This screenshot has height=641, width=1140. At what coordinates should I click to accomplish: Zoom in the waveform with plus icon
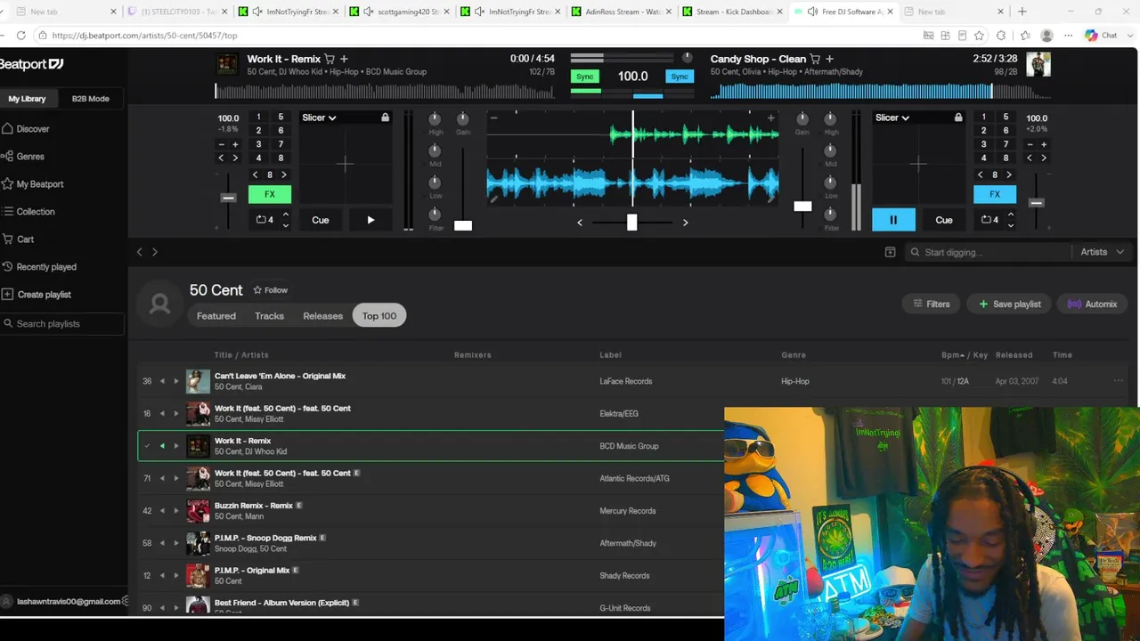[x=770, y=118]
